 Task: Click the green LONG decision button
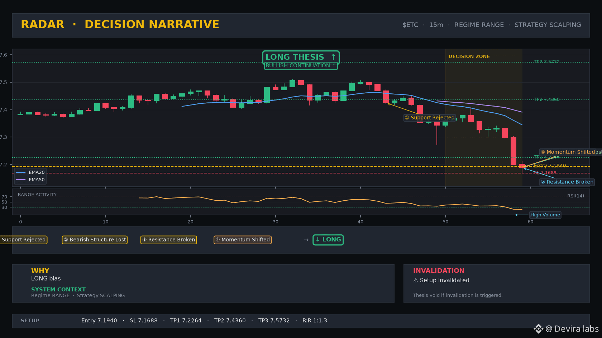click(328, 240)
